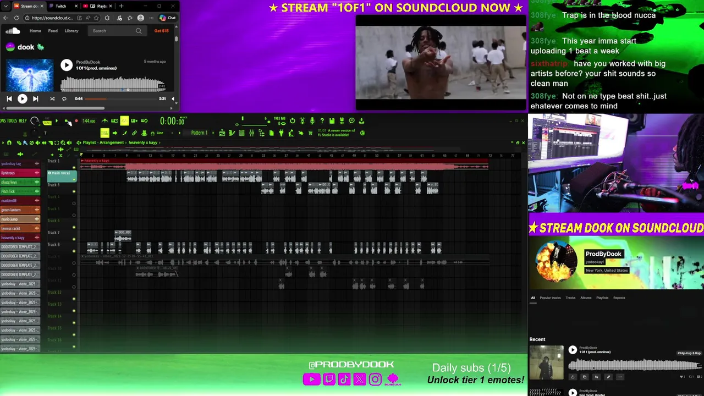Select the playlist magnet snap icon

tap(9, 142)
